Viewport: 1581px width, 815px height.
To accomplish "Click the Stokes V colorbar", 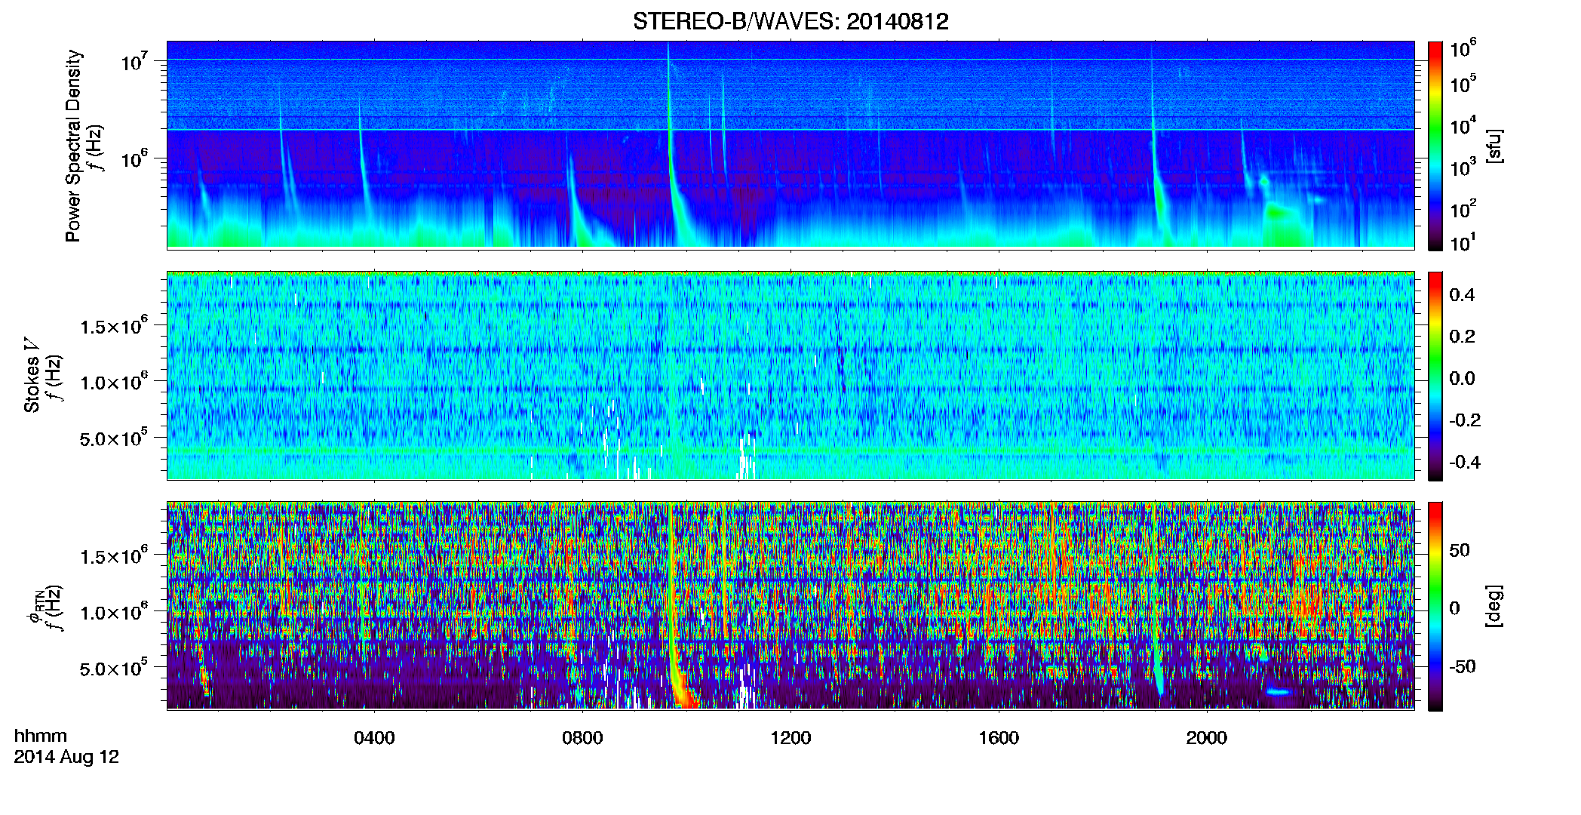I will (x=1435, y=376).
